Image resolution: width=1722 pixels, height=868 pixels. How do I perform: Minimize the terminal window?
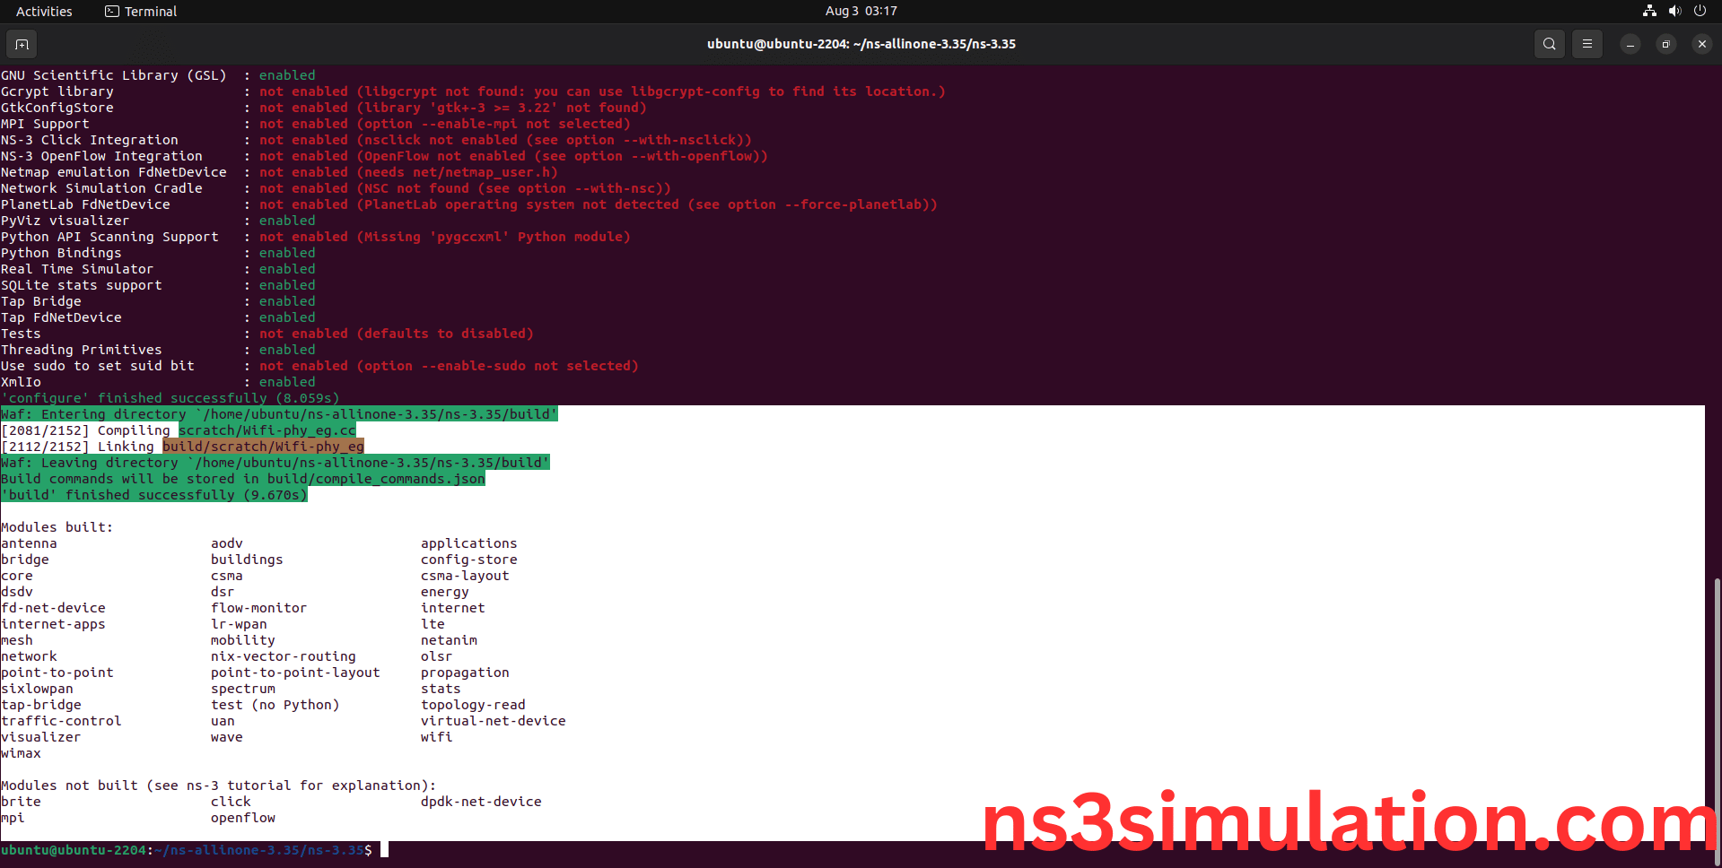tap(1630, 44)
